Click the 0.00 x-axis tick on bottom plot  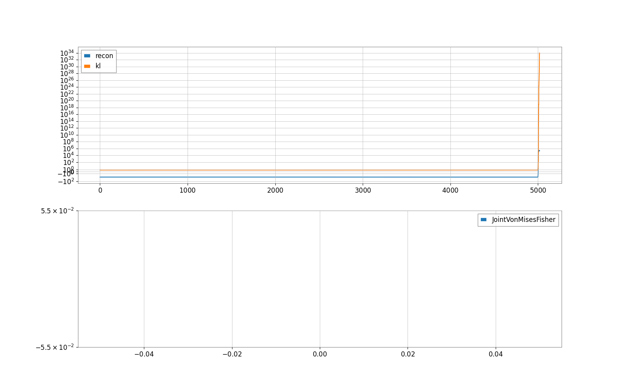(320, 354)
